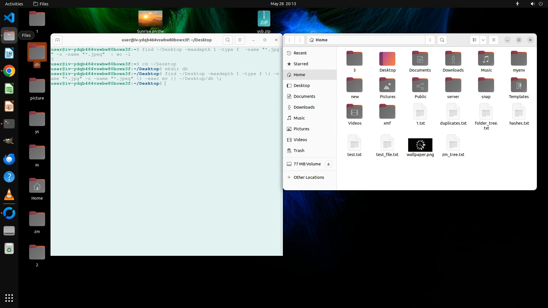
Task: Open new terminal tab button
Action: click(57, 40)
